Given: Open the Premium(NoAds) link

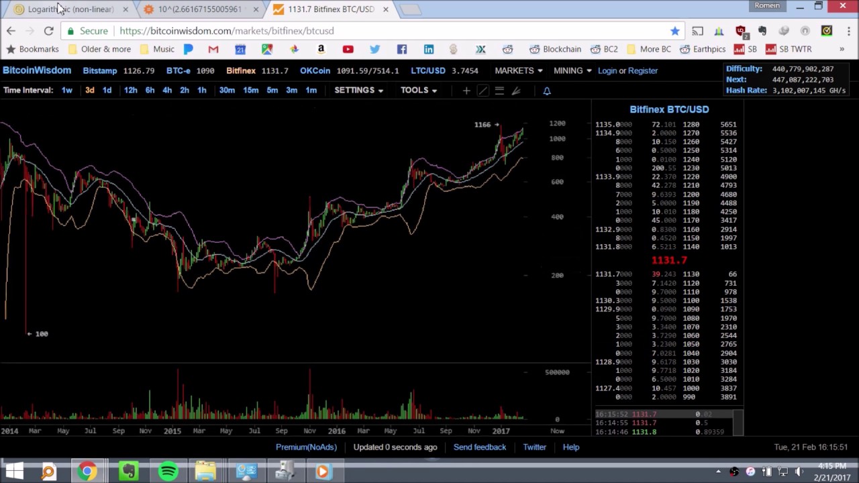Looking at the screenshot, I should (306, 447).
